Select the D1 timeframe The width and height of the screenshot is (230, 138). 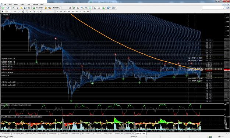coord(81,11)
